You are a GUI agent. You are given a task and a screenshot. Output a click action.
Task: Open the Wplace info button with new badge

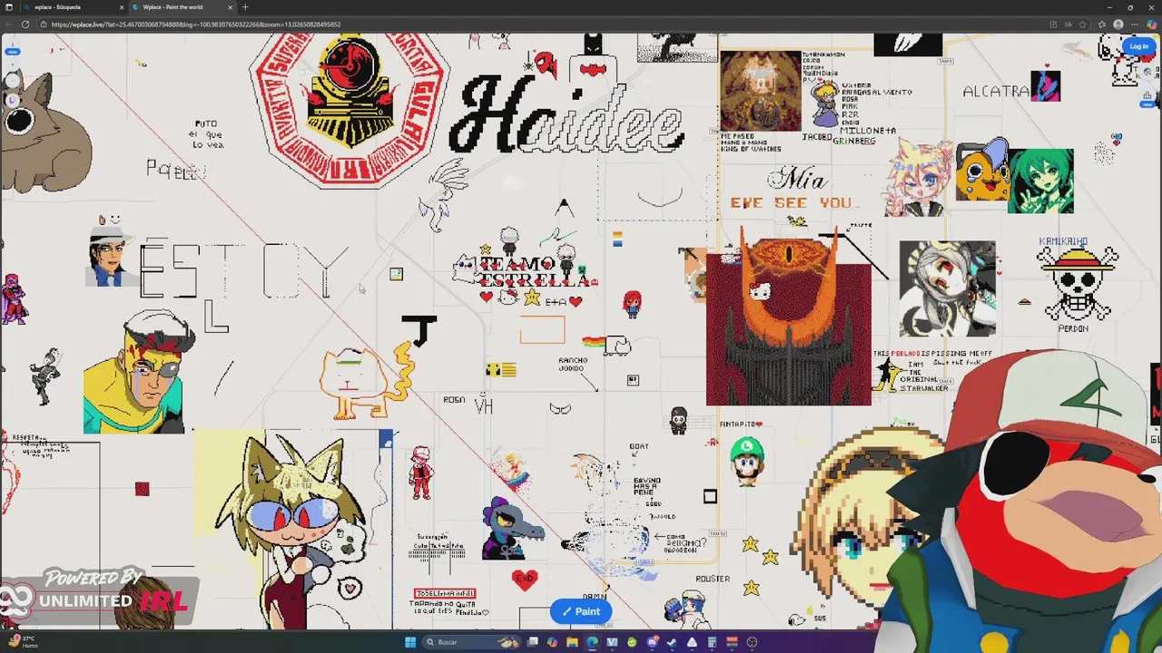click(x=13, y=44)
